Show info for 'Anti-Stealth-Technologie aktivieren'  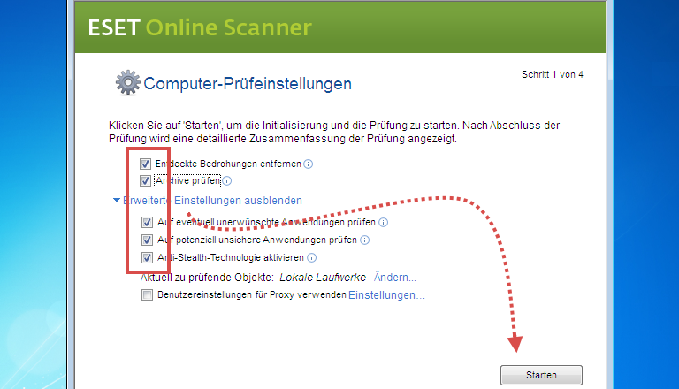311,258
